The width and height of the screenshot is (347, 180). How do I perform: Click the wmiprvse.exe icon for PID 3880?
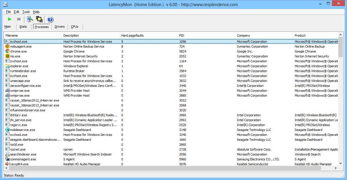[8, 95]
